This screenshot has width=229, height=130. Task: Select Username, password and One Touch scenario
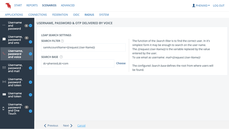15,109
